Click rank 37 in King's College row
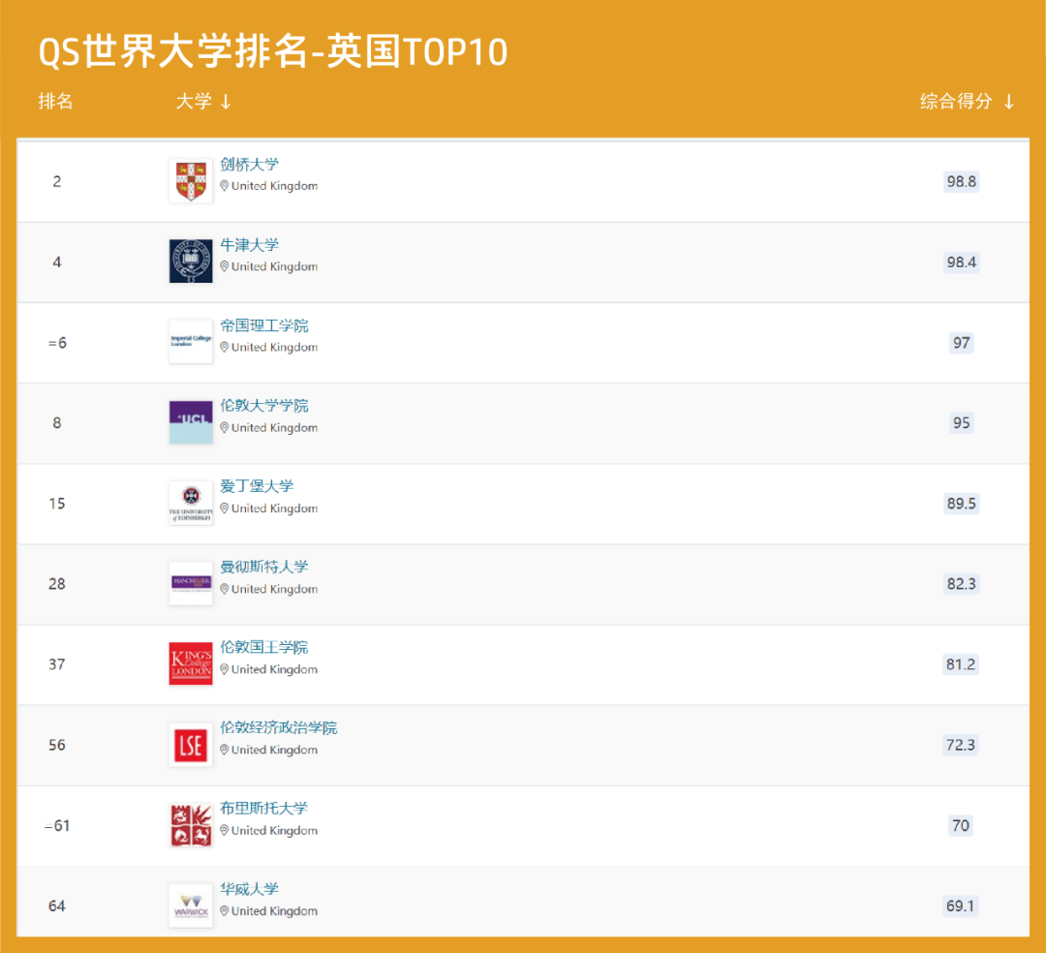This screenshot has height=953, width=1046. (x=57, y=664)
